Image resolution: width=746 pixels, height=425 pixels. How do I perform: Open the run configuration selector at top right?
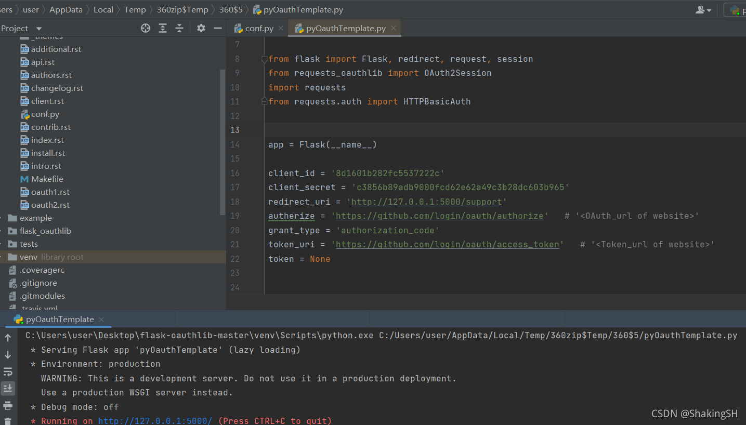click(x=735, y=9)
